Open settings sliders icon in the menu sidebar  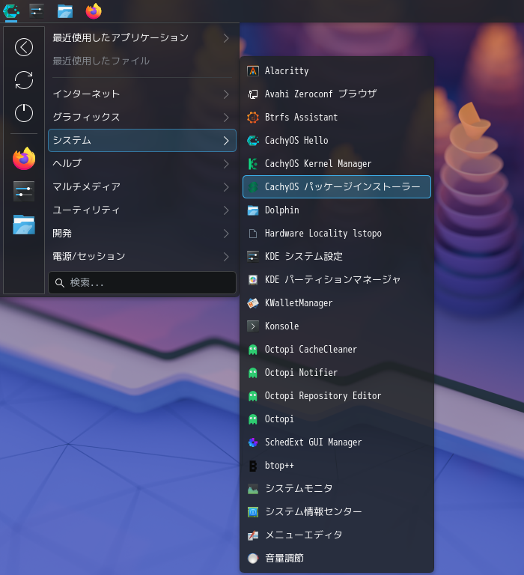(24, 191)
